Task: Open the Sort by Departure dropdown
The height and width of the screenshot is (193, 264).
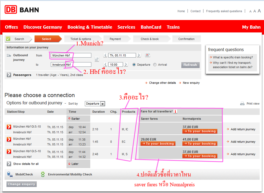Action: tap(95, 104)
